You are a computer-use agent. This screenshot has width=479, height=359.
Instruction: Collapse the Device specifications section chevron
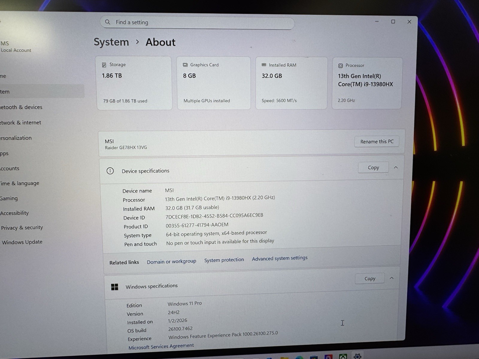(x=396, y=168)
